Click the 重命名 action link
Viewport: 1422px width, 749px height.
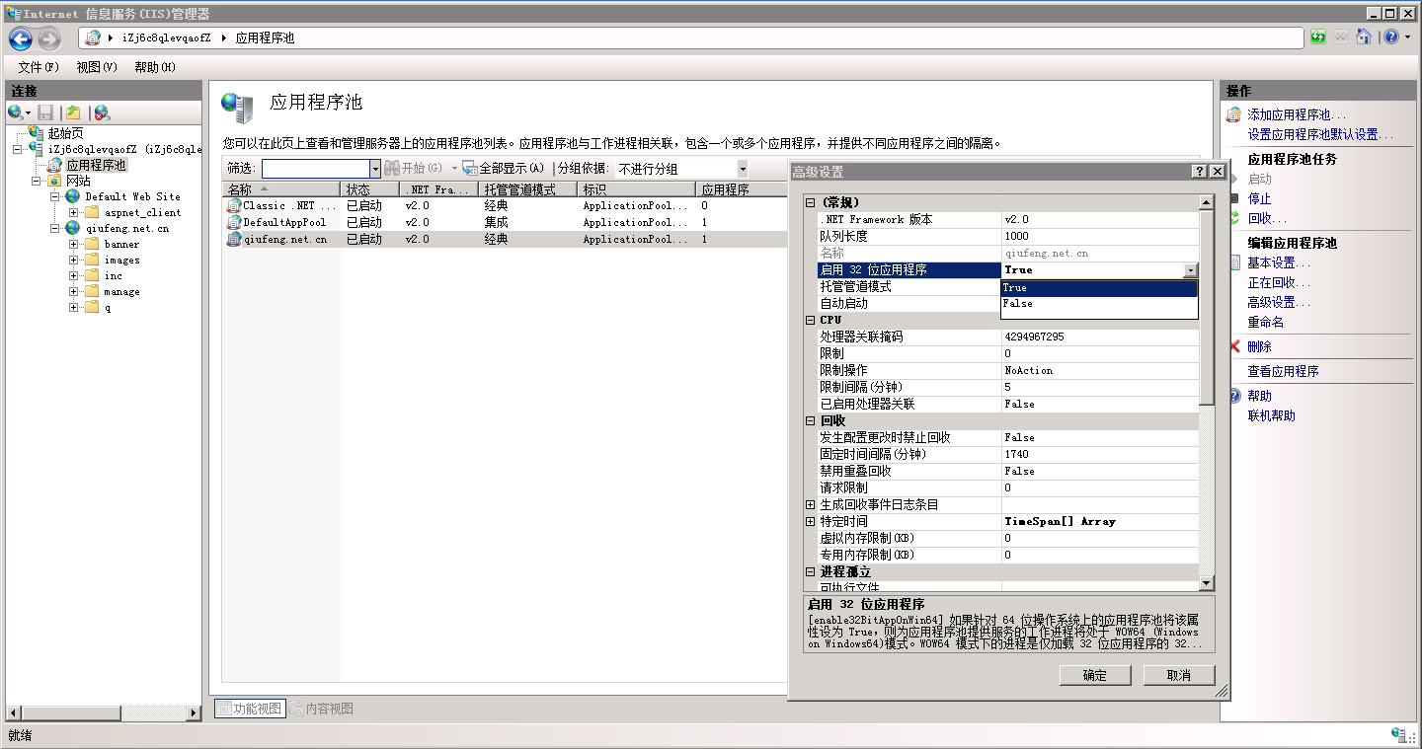coord(1266,322)
